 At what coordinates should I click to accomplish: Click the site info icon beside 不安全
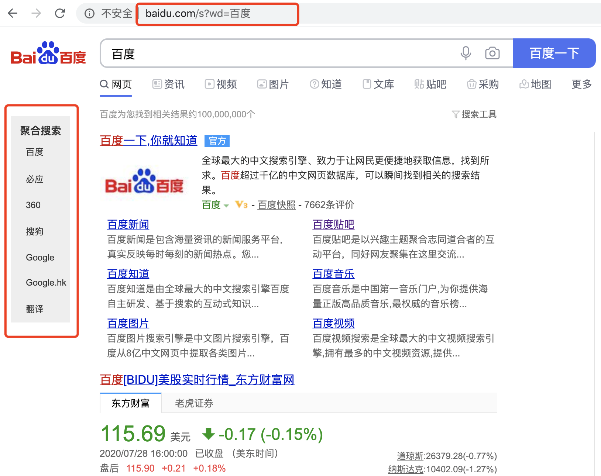(x=89, y=14)
